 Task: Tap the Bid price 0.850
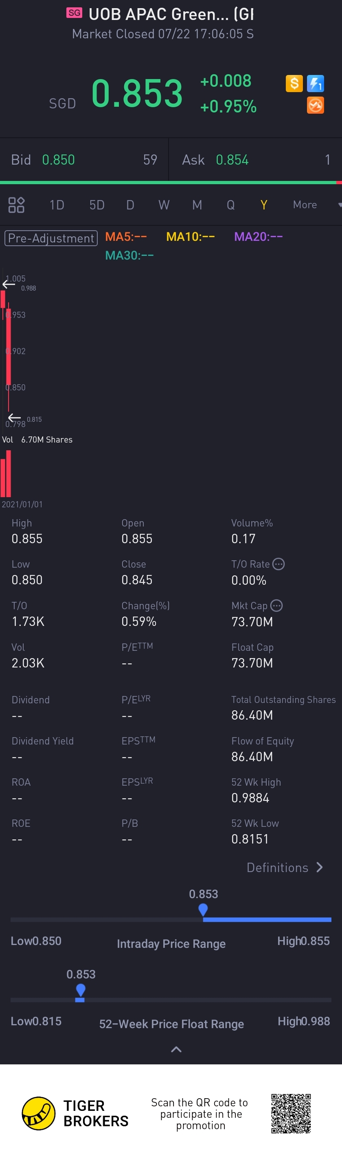58,160
